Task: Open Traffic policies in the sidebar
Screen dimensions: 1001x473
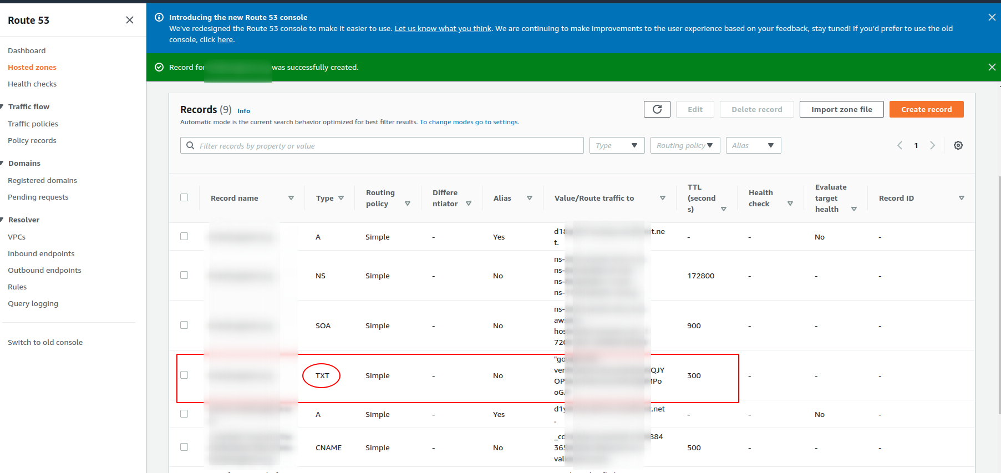Action: tap(33, 124)
